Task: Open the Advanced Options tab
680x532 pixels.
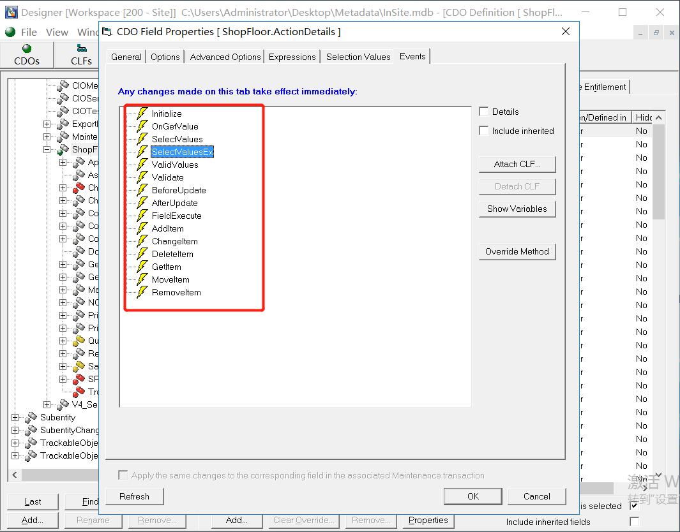Action: (225, 57)
